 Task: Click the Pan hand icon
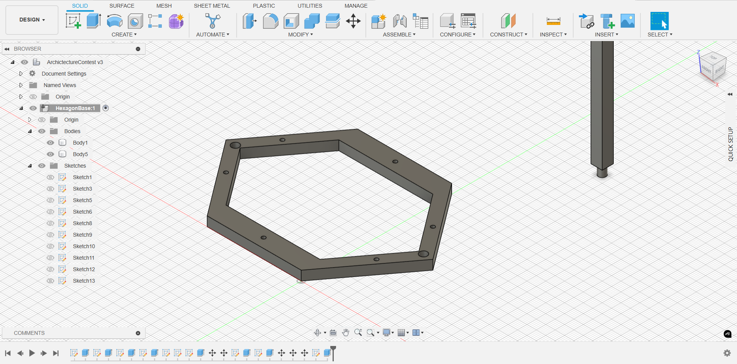point(346,333)
